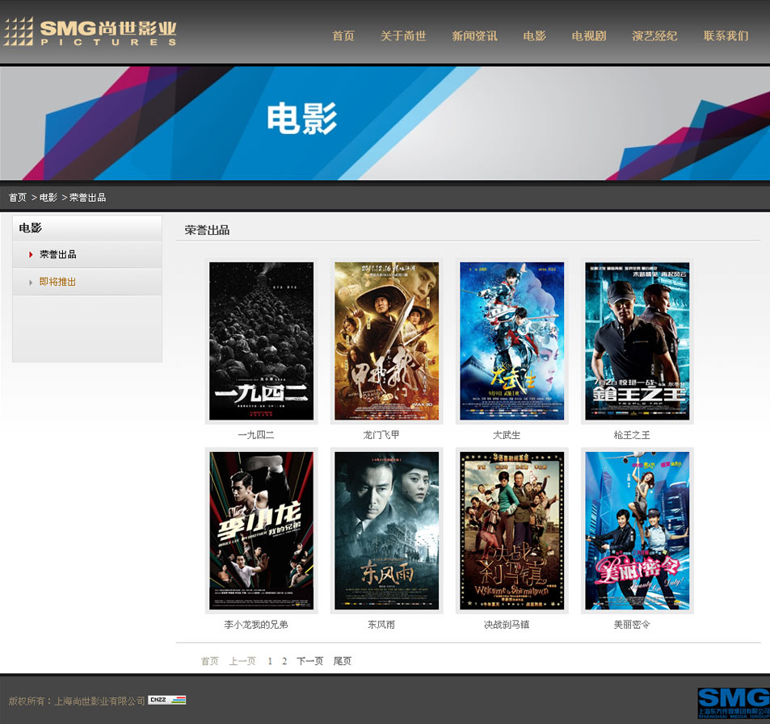Click the gray arrow beside 即将推出
Viewport: 770px width, 724px height.
pos(31,282)
